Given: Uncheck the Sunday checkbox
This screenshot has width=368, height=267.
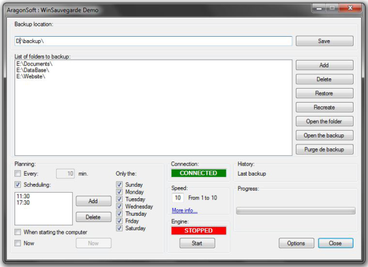Looking at the screenshot, I should coord(119,185).
